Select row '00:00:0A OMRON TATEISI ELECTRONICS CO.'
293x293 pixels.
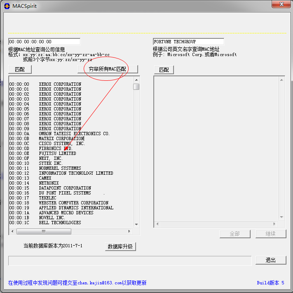pyautogui.click(x=59, y=134)
